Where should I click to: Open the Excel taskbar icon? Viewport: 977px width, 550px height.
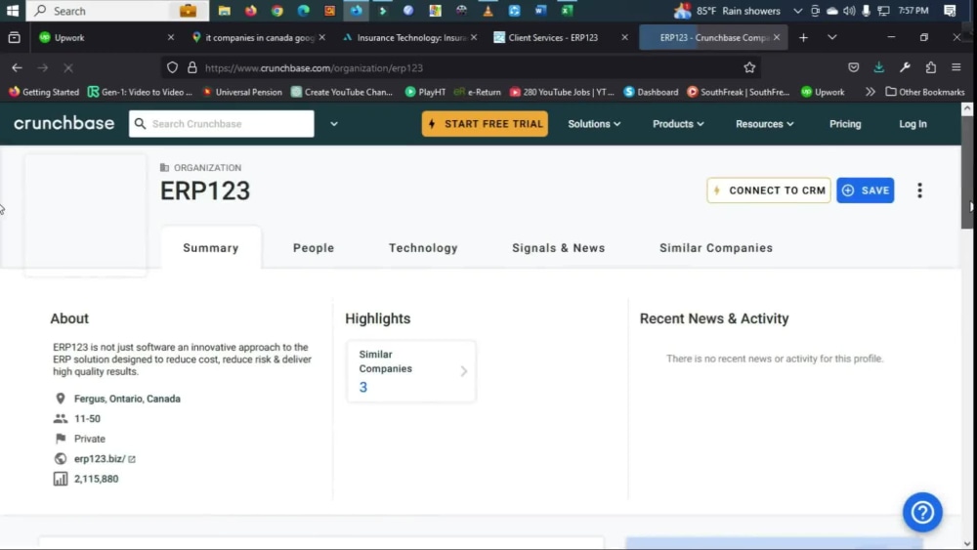pos(567,11)
